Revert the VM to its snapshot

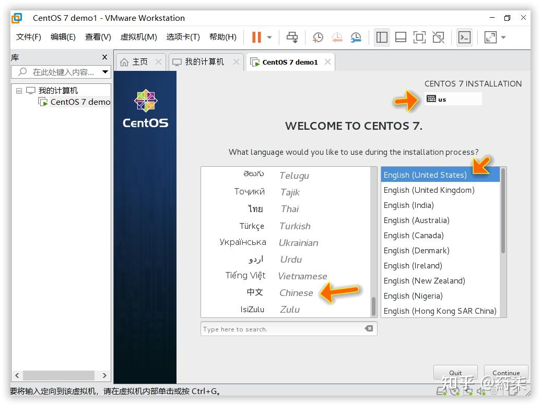(337, 37)
